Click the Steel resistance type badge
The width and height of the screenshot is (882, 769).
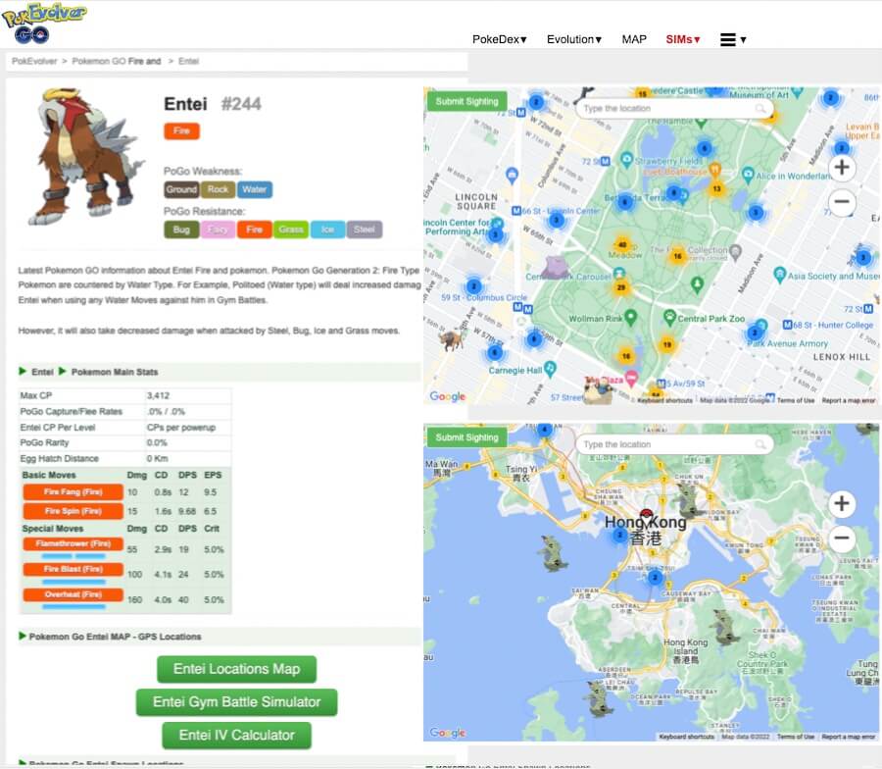point(365,230)
